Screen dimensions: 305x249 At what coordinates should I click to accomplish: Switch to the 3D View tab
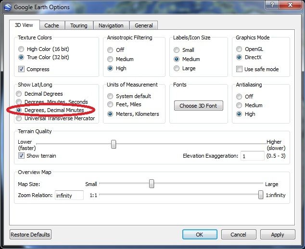[24, 25]
